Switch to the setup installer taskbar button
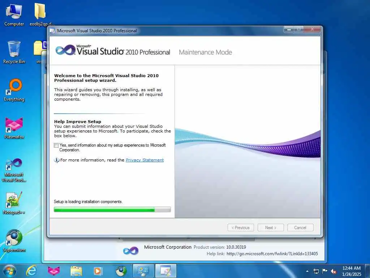The image size is (370, 278). [x=166, y=271]
